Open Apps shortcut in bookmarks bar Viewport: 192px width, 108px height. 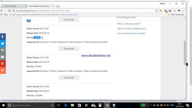coord(4,15)
